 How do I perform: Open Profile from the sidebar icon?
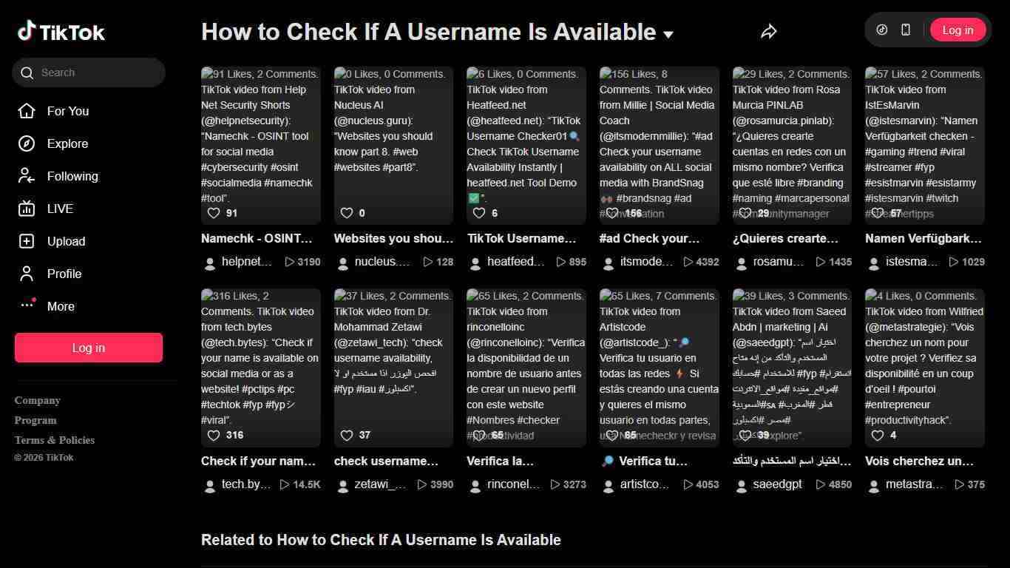(27, 274)
